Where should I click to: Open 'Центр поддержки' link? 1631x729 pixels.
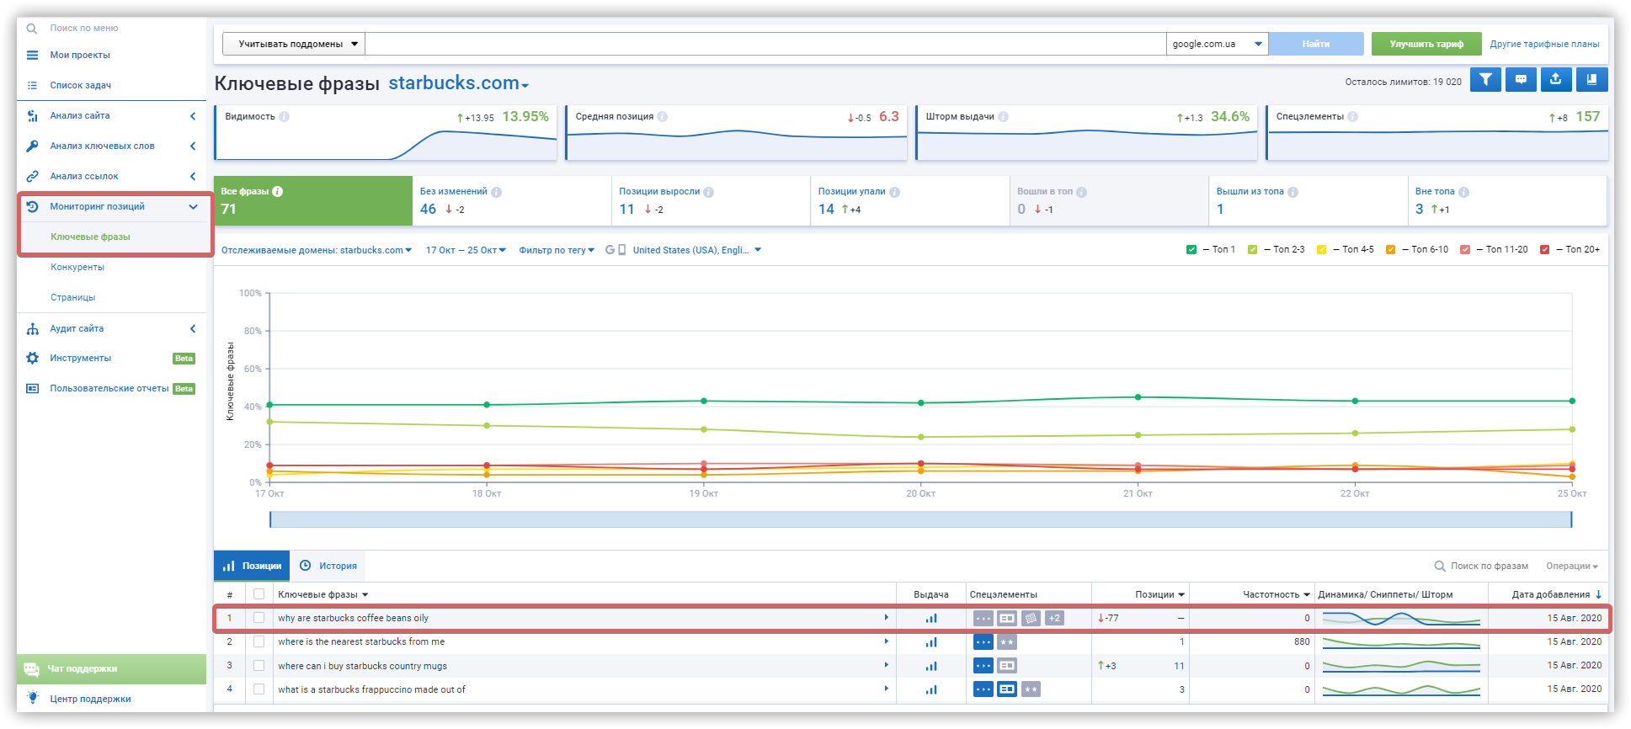90,700
